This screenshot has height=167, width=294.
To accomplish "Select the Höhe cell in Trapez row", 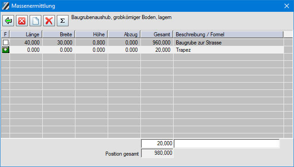I will click(x=91, y=50).
